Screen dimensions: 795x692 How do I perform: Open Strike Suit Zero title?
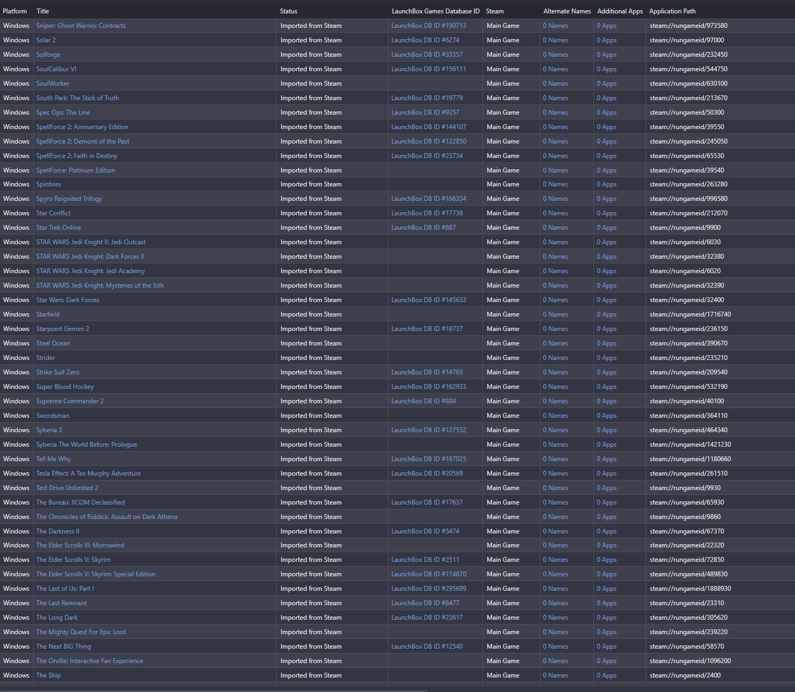coord(58,372)
